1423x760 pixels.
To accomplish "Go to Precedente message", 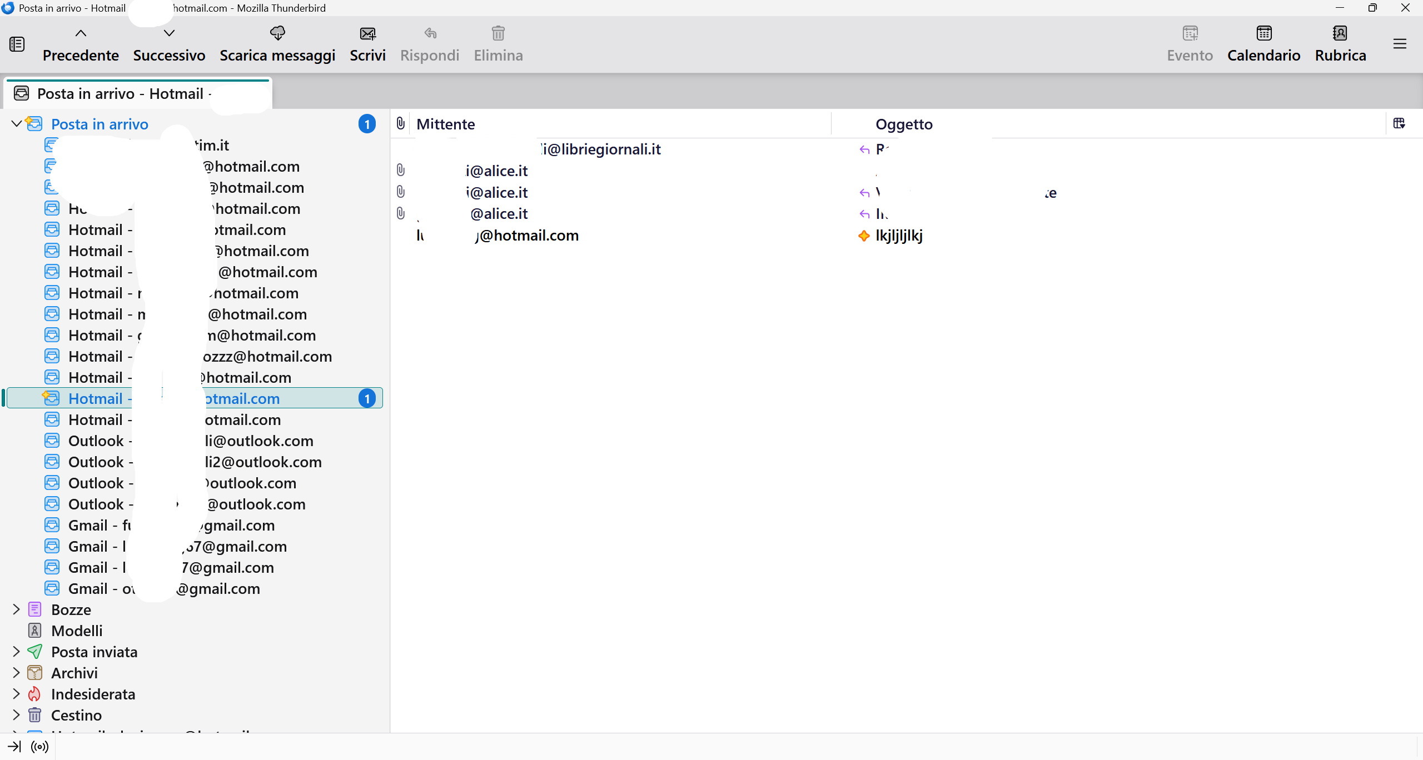I will point(81,44).
